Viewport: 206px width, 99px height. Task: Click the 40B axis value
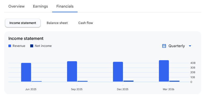point(193,63)
